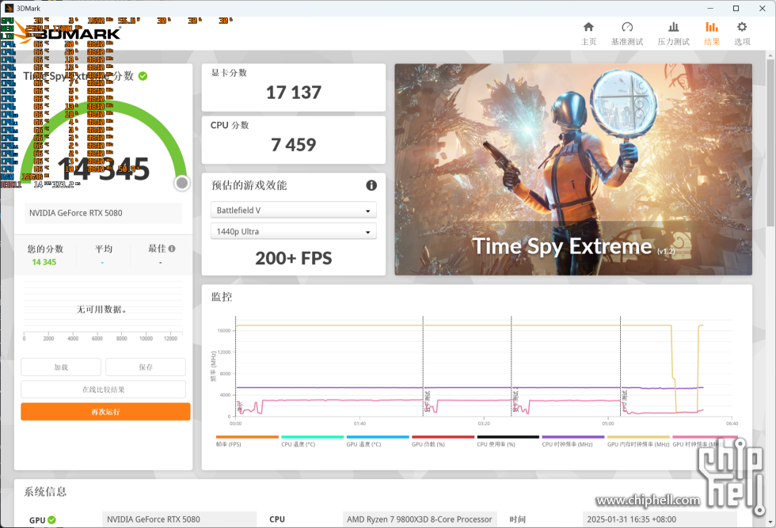
Task: Click the Time Spy Extreme artwork thumbnail
Action: pyautogui.click(x=573, y=169)
